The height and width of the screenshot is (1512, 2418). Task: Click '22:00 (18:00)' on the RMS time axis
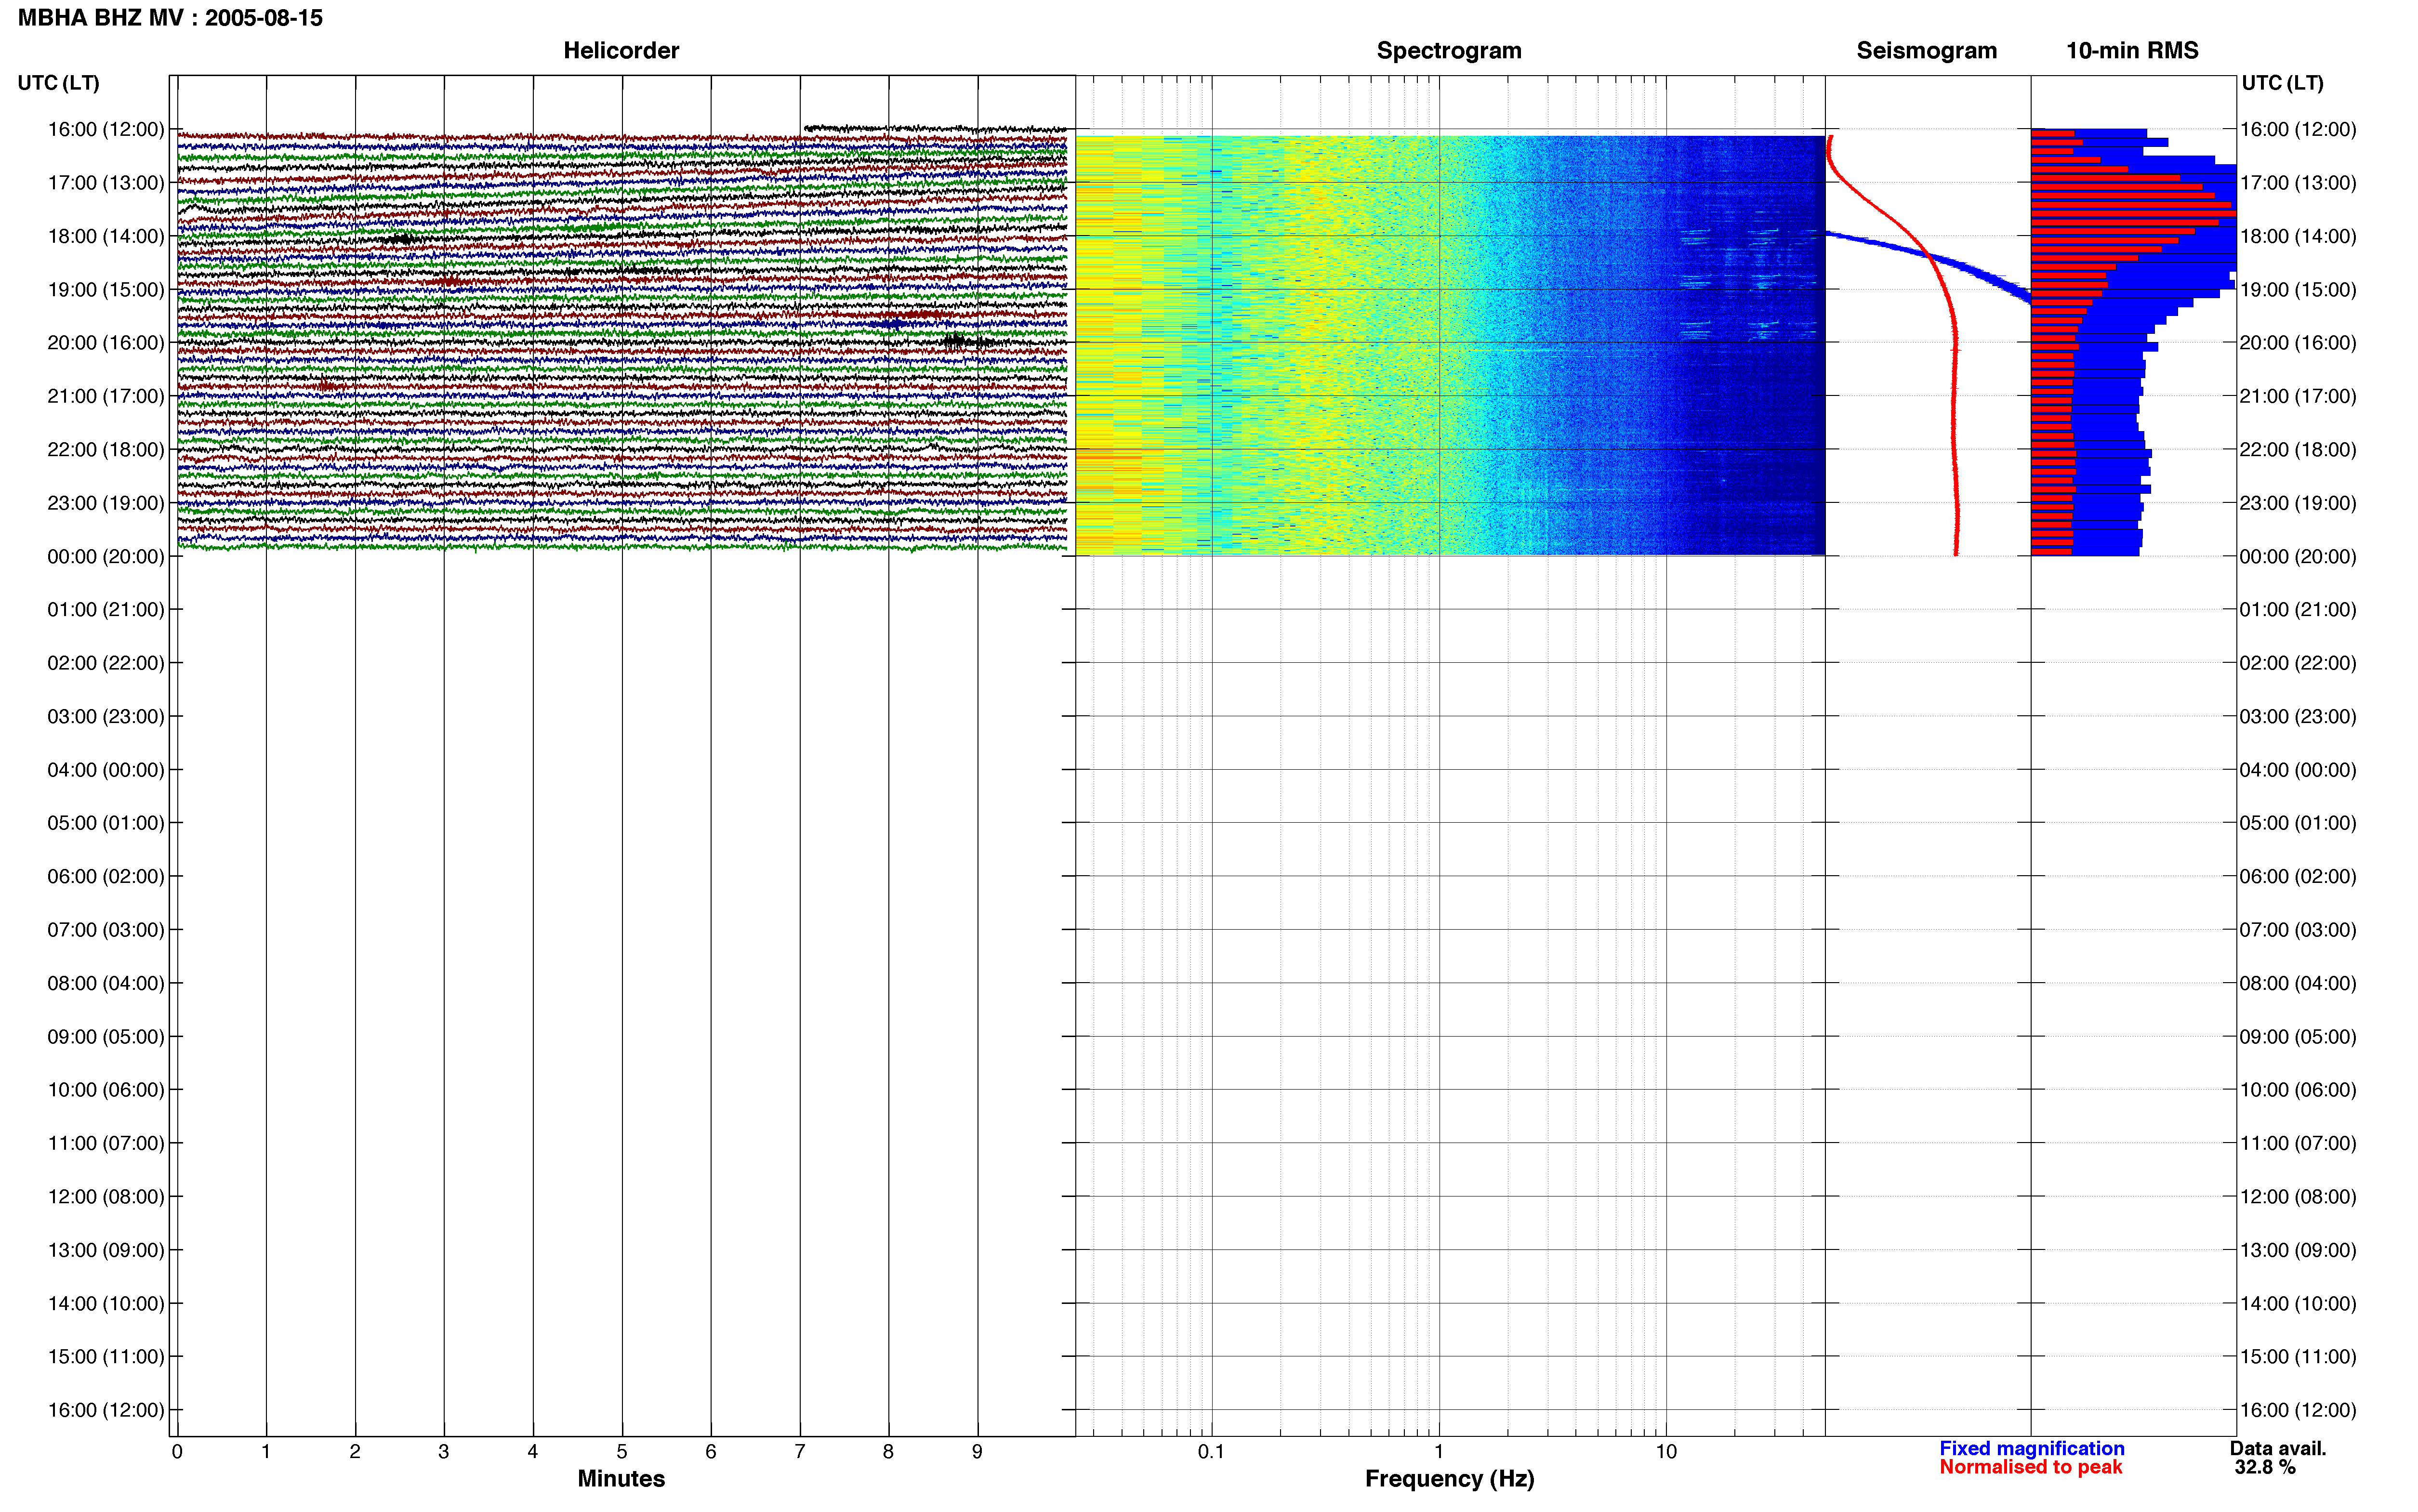(x=2298, y=450)
